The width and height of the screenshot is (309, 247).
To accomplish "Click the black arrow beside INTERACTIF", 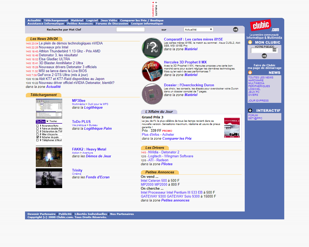I will tap(250, 110).
